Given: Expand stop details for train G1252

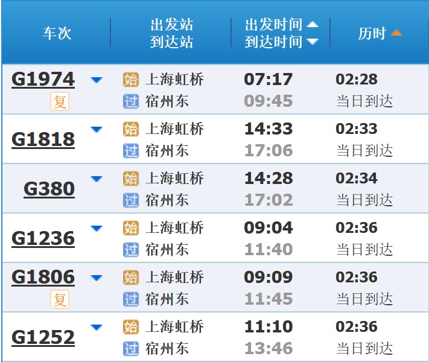Looking at the screenshot, I should [x=97, y=327].
